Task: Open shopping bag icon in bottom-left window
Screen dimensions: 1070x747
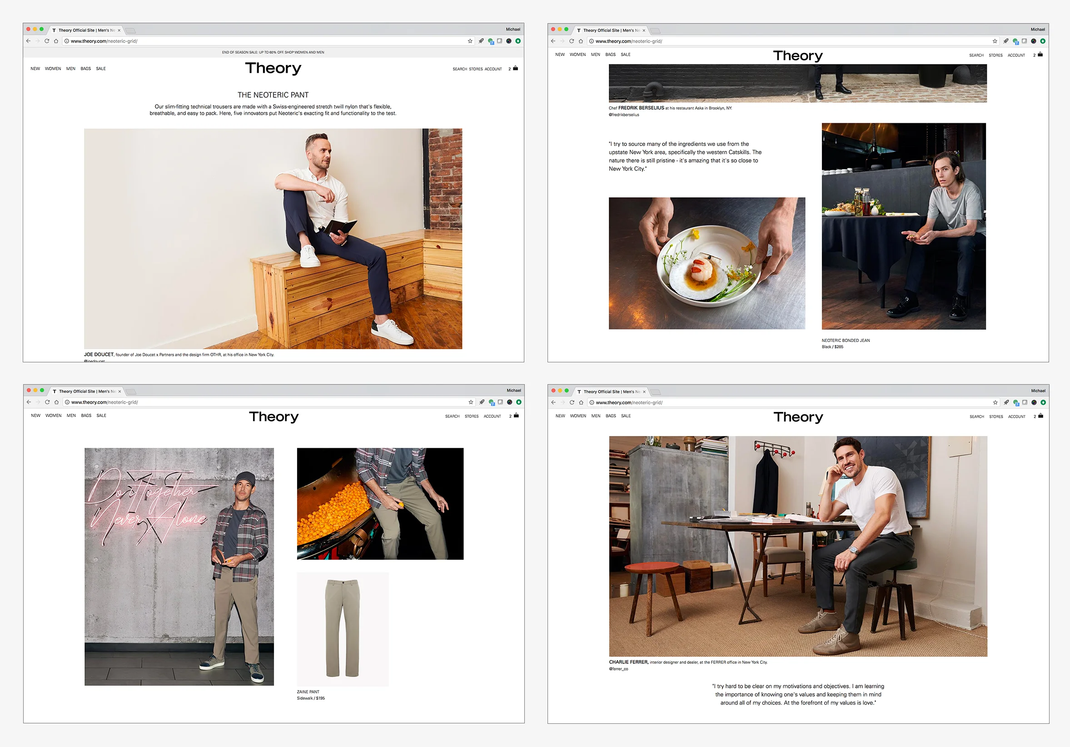Action: (516, 415)
